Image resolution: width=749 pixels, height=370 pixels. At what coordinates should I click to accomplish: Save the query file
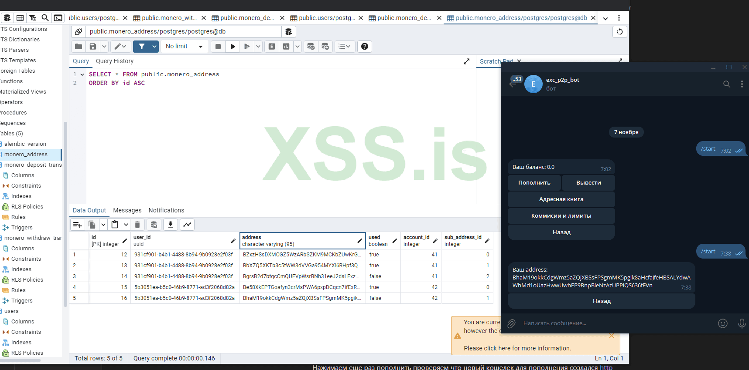tap(93, 47)
